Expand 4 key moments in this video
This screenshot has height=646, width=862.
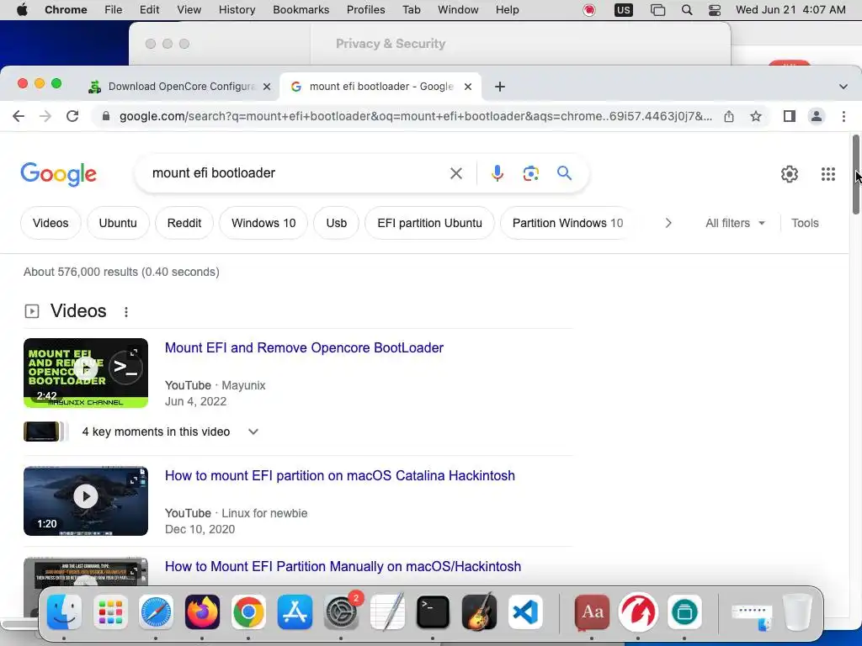point(253,432)
